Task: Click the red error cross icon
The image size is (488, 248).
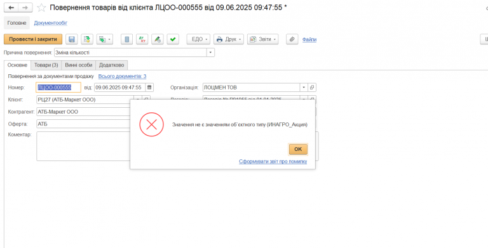Action: point(152,124)
